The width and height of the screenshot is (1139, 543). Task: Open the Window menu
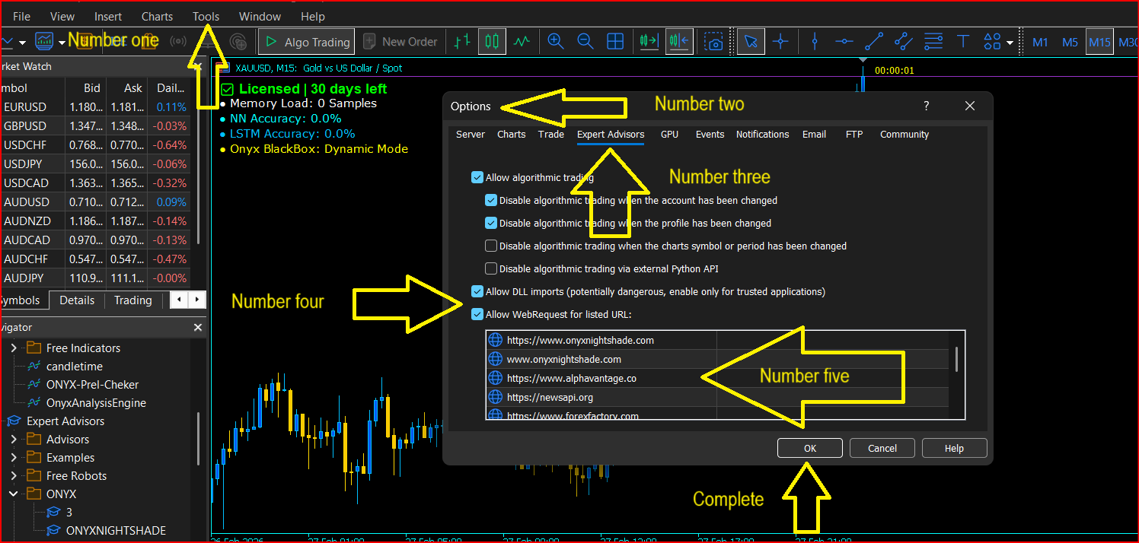tap(260, 16)
